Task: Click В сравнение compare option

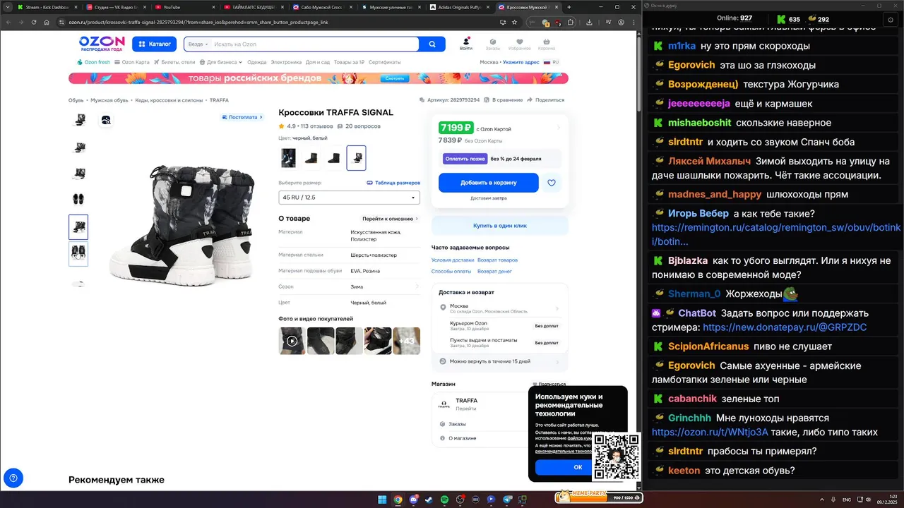Action: tap(504, 100)
